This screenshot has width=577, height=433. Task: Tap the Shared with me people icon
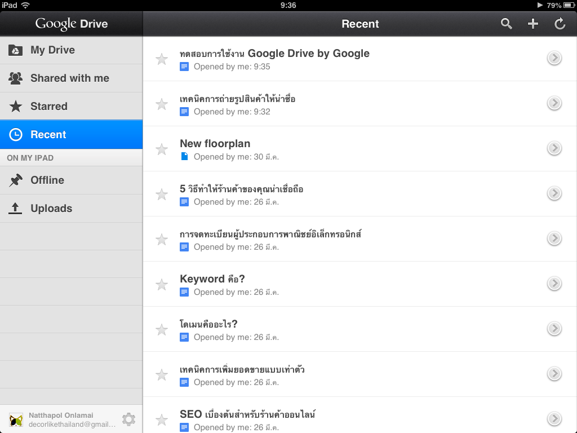[15, 78]
